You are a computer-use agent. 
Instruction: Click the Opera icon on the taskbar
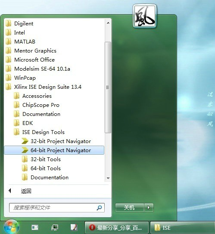click(x=92, y=228)
